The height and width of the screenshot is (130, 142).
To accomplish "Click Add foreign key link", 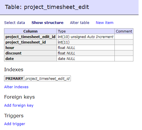I will pyautogui.click(x=19, y=105).
